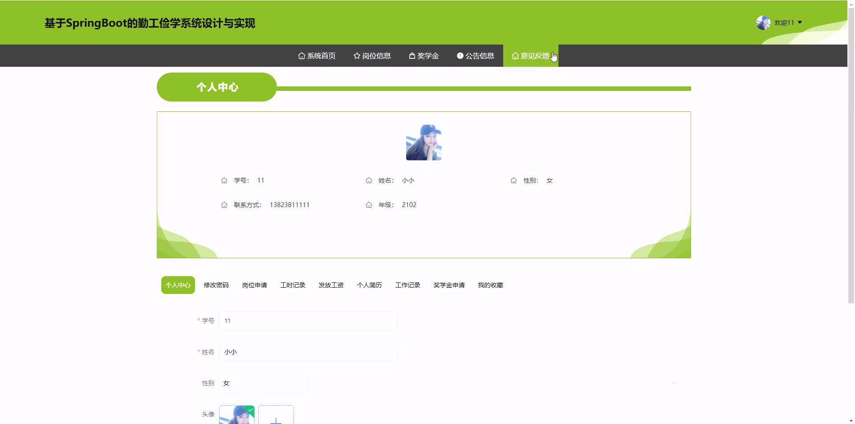Click the house icon next to 性别 in profile card
The image size is (855, 424).
click(x=513, y=180)
